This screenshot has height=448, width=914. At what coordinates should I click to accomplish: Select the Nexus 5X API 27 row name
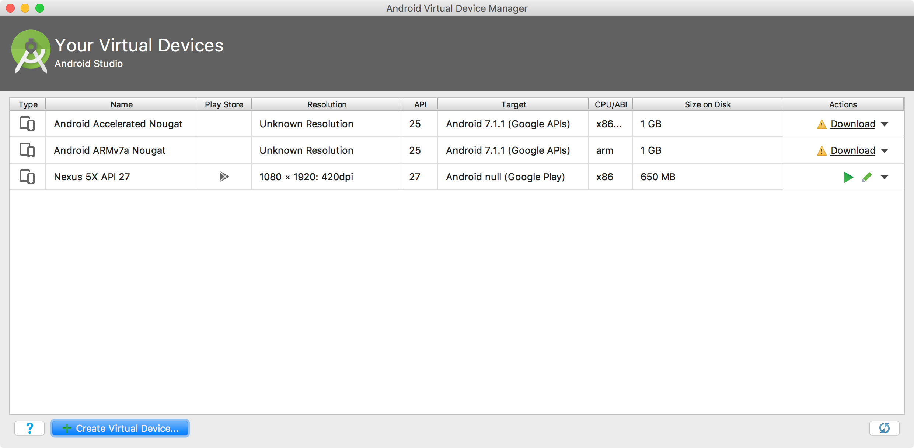(92, 177)
